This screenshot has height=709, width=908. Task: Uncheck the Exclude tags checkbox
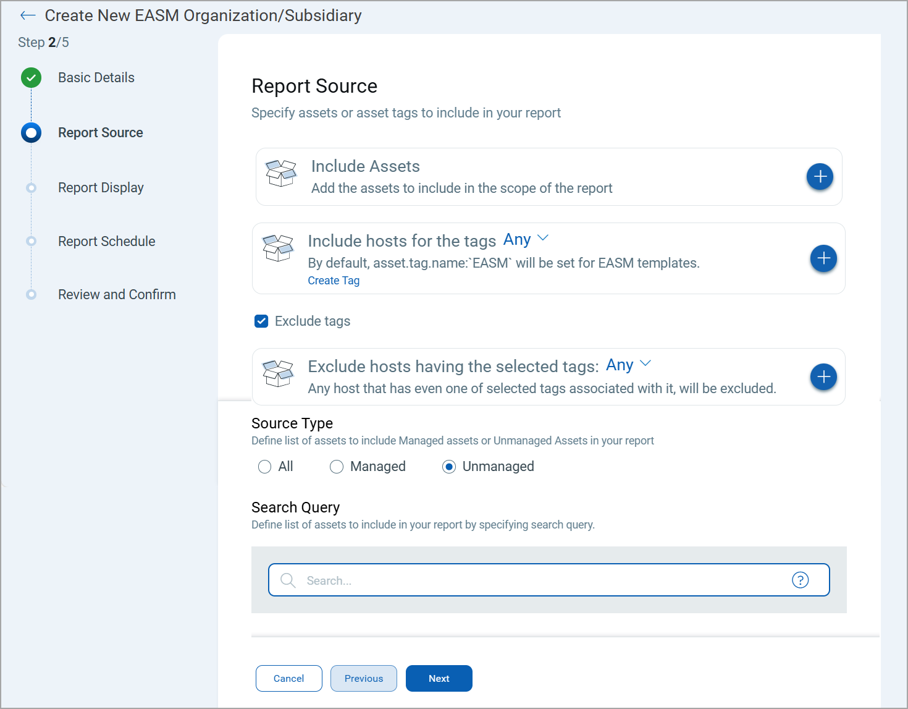pos(261,321)
